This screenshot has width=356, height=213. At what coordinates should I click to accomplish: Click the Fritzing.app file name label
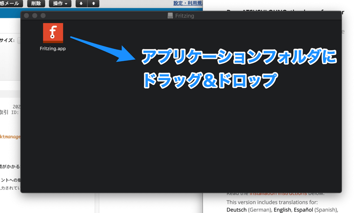(53, 49)
